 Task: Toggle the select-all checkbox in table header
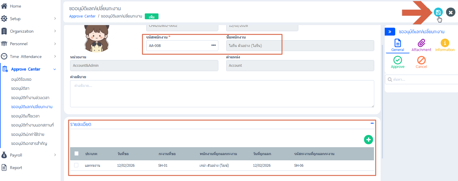[x=76, y=154]
